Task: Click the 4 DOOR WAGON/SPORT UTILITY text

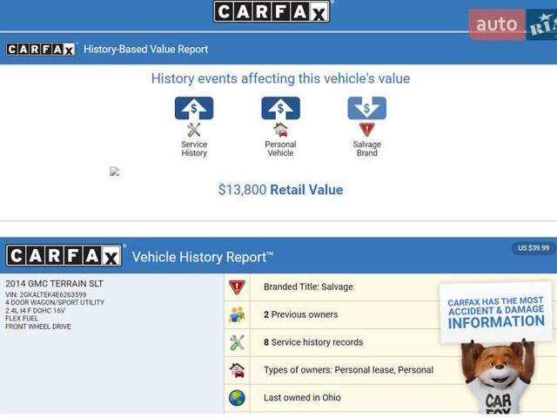Action: tap(55, 302)
